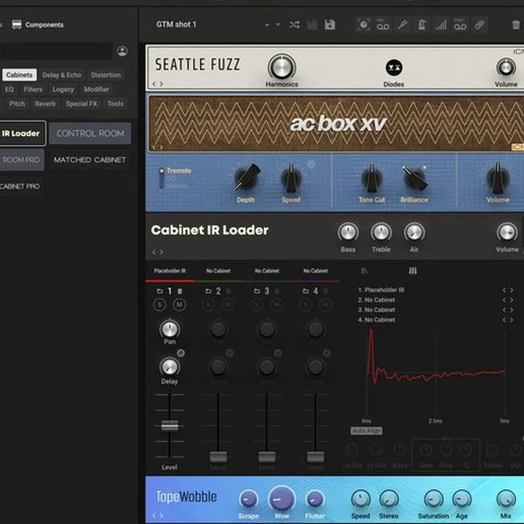Expand the ac box xv module arrows
Viewport: 524px width, 524px height.
click(x=157, y=147)
